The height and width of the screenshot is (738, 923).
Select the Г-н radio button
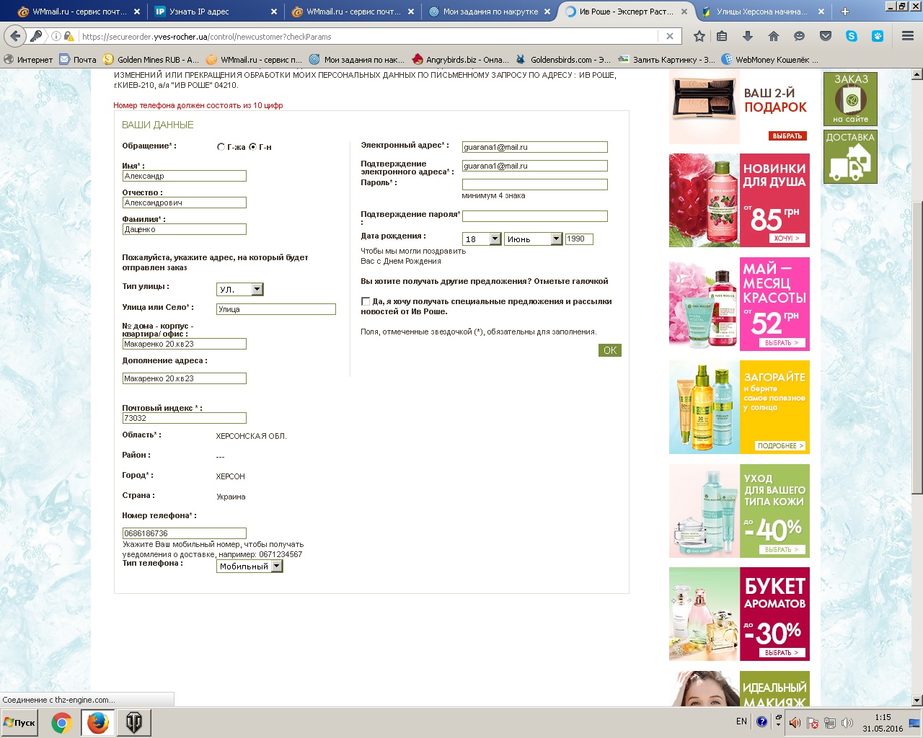point(253,147)
